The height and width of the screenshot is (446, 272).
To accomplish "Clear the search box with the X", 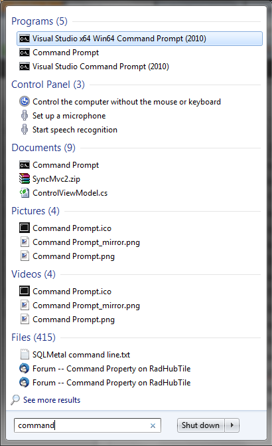I will tap(153, 425).
